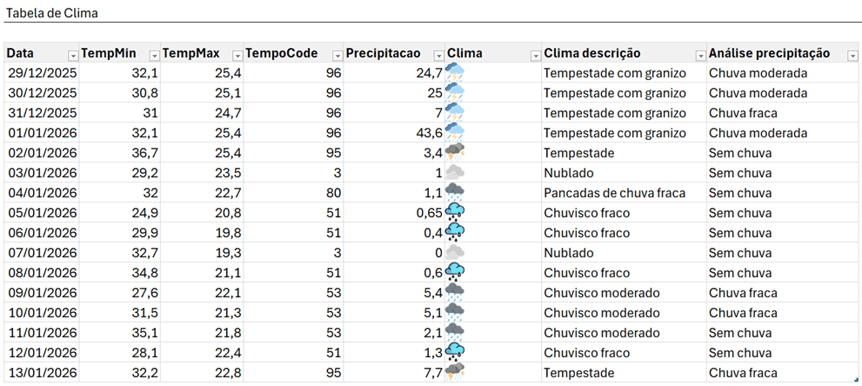The width and height of the screenshot is (862, 386).
Task: Click the drizzle icon for 05/01/2026
Action: tap(455, 213)
